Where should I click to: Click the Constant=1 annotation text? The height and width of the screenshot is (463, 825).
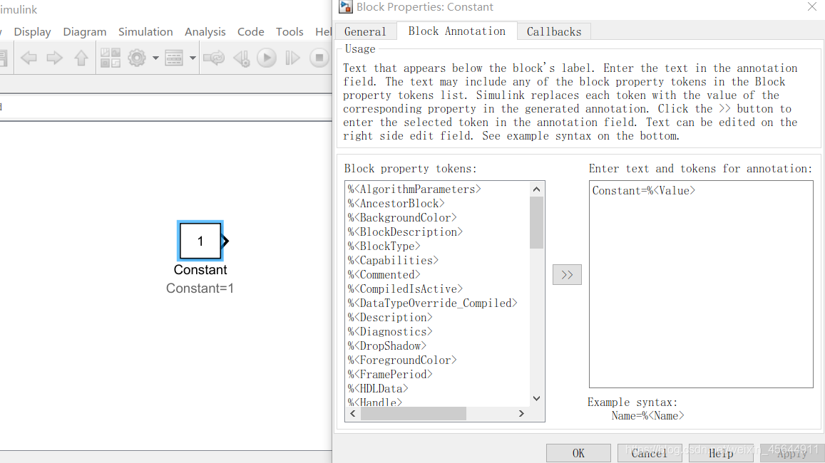click(200, 288)
